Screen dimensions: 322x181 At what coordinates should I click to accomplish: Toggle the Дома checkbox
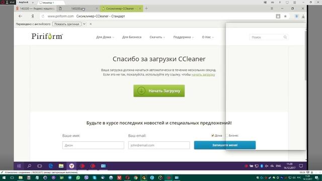point(212,135)
